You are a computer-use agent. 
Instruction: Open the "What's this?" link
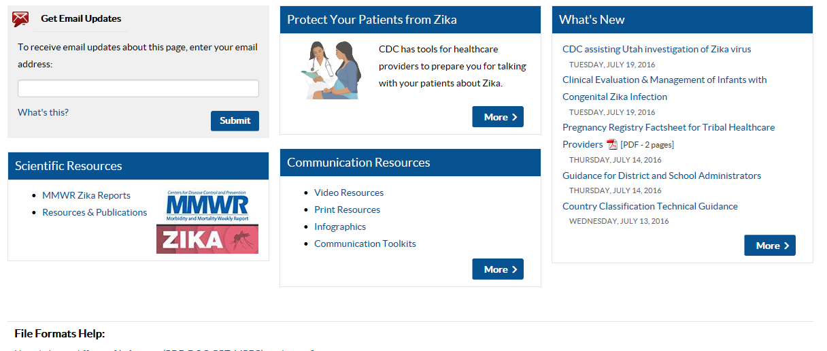(43, 112)
